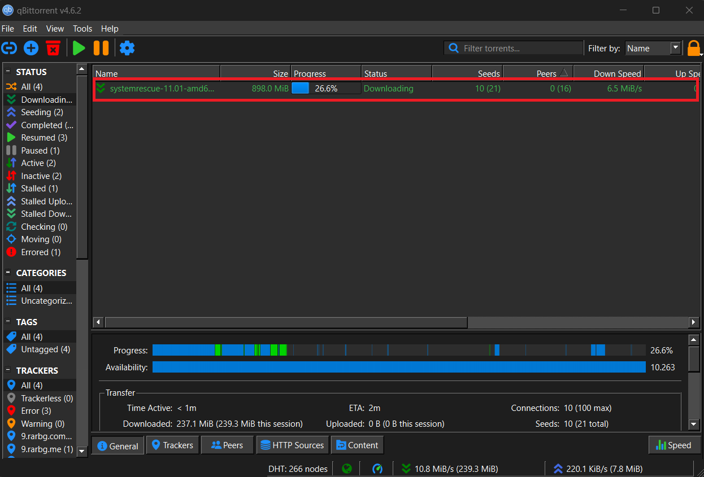The width and height of the screenshot is (704, 477).
Task: Filter by Resumed (3) status
Action: 40,138
